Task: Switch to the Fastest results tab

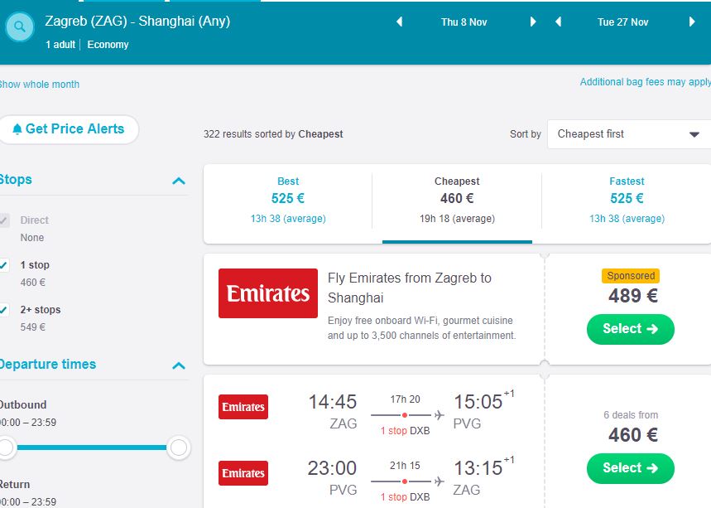Action: [627, 199]
